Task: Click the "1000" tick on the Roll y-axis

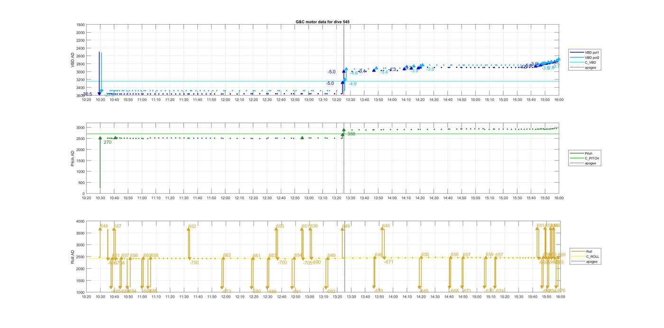Action: pos(80,293)
